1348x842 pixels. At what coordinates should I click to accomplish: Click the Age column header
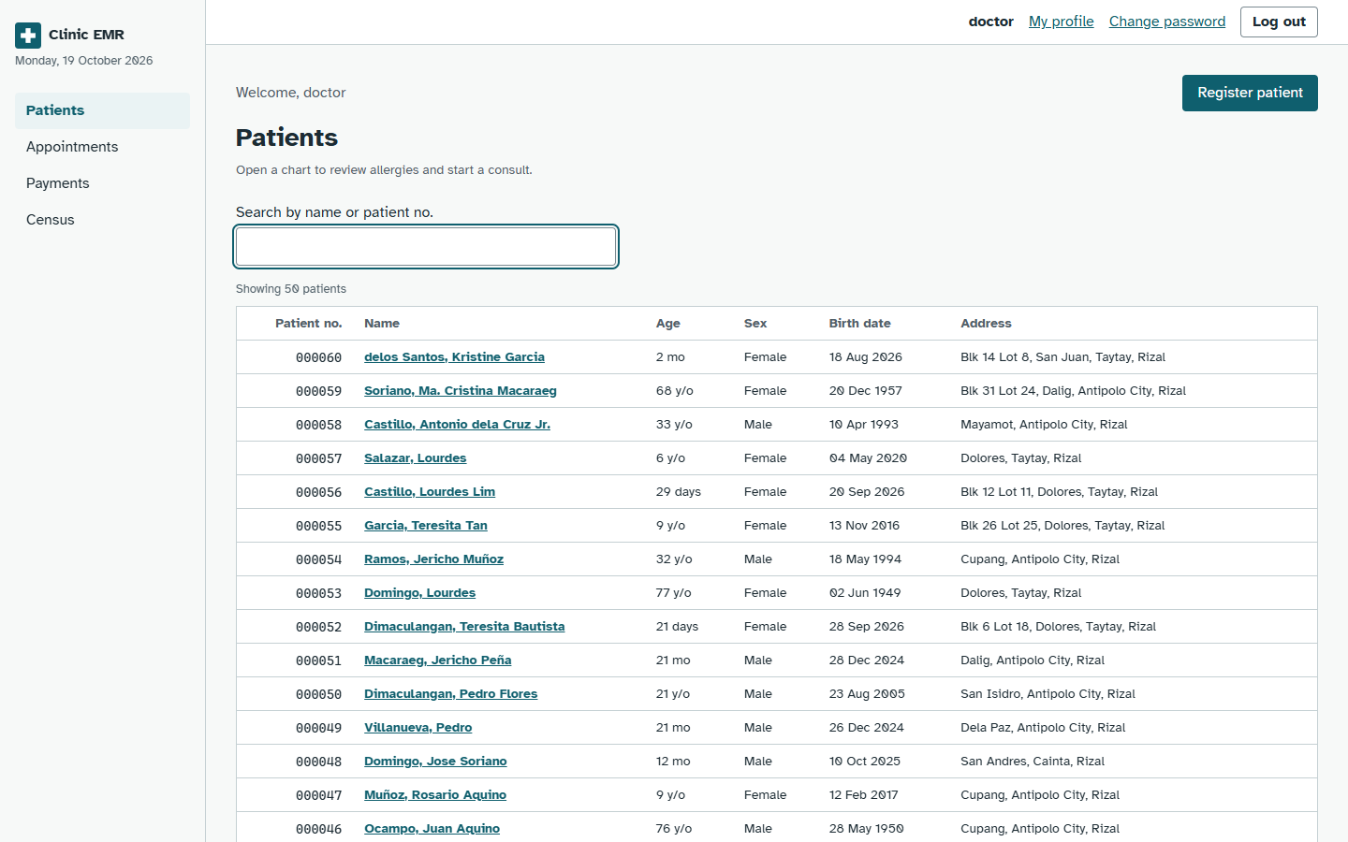point(668,324)
